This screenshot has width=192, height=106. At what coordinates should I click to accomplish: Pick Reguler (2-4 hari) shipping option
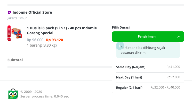coord(148,88)
